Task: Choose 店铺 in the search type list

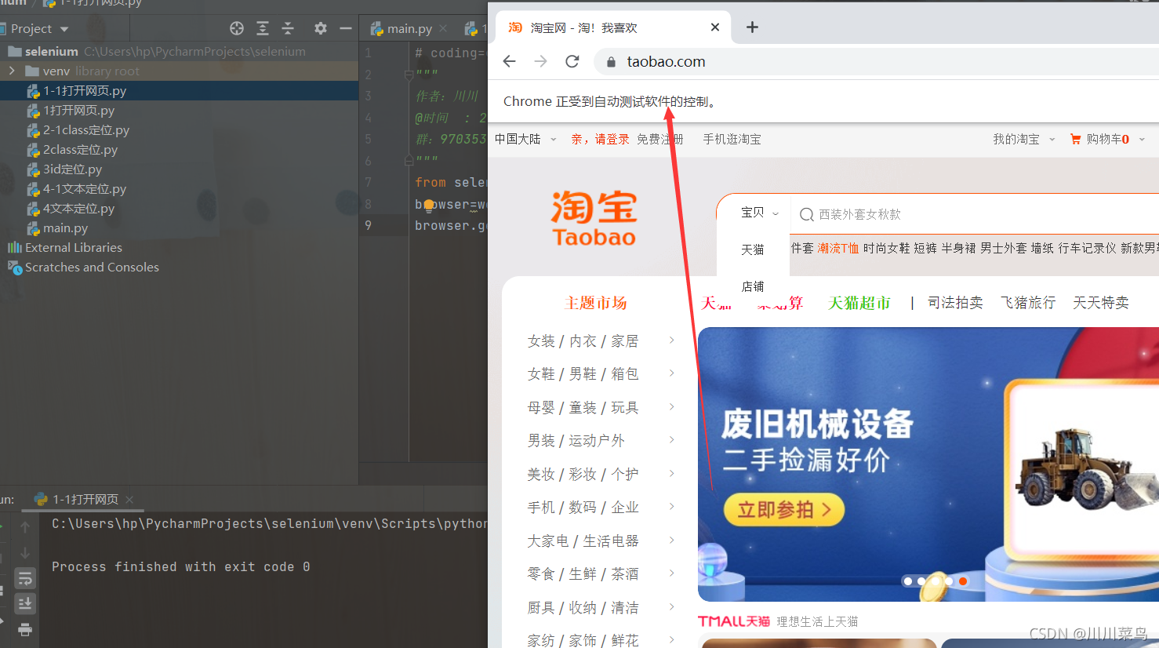Action: [x=752, y=286]
